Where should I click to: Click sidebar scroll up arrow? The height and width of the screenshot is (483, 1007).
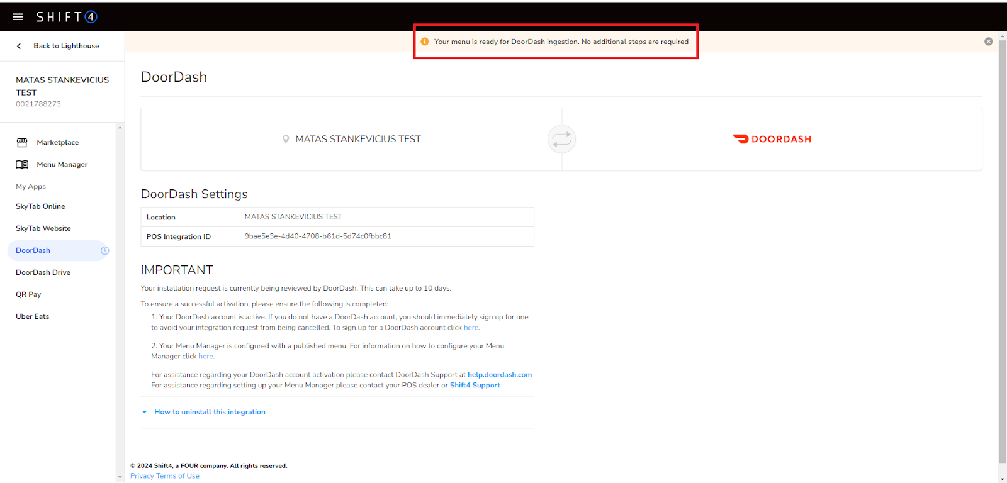coord(120,128)
